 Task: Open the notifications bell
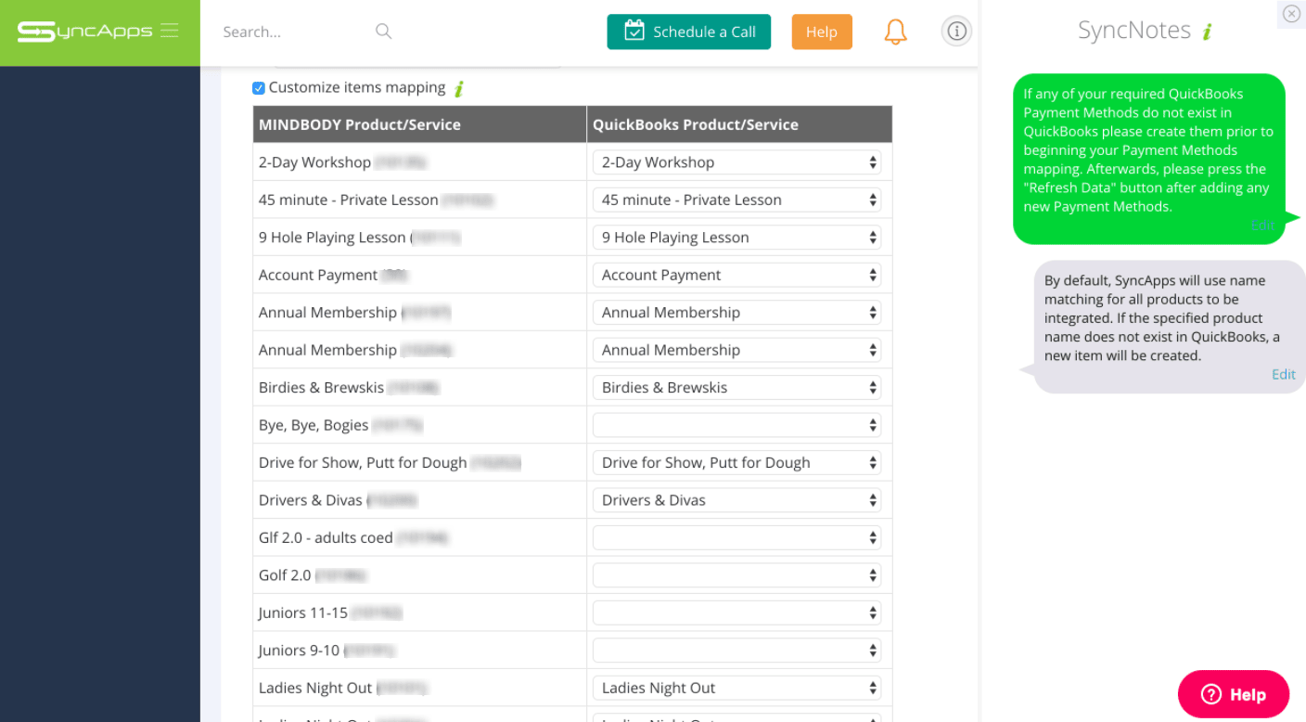(895, 32)
